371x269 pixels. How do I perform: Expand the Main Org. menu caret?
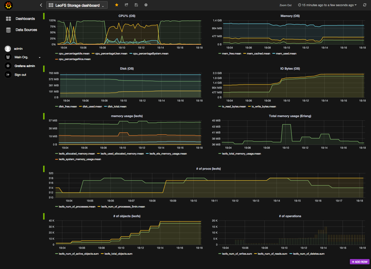(x=40, y=58)
